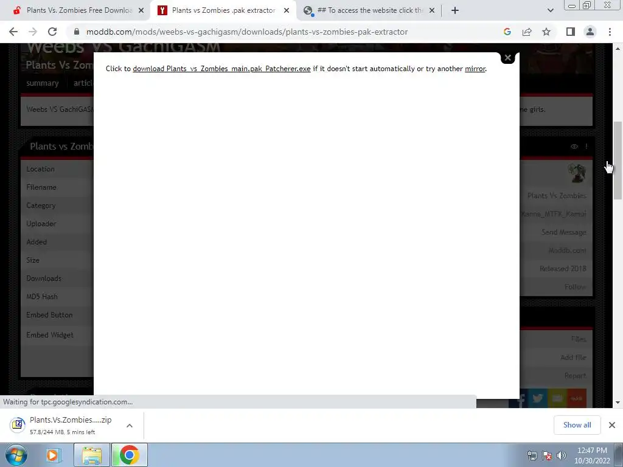
Task: Close the download popup dialog
Action: (508, 58)
